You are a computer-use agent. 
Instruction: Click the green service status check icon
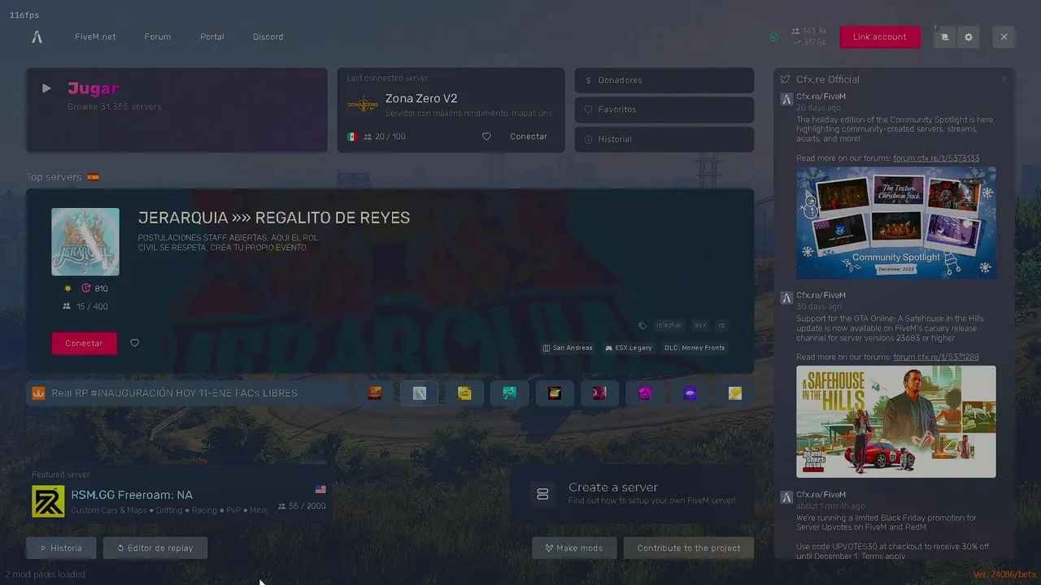point(773,37)
